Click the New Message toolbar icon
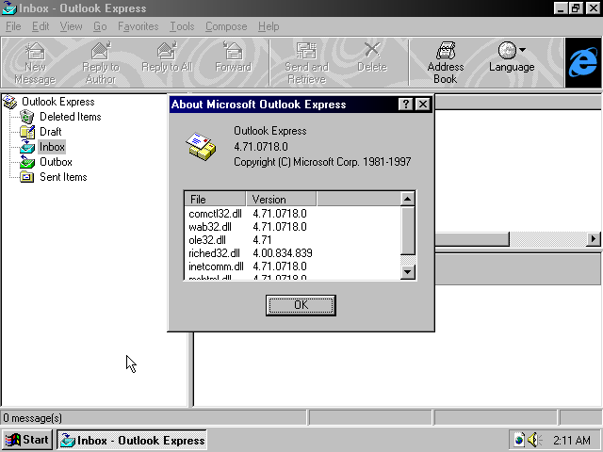 (x=35, y=52)
